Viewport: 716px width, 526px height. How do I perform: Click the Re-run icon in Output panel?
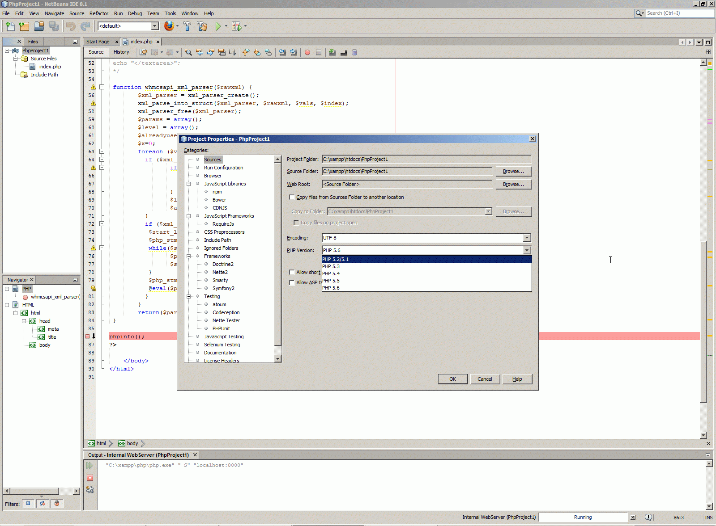90,466
